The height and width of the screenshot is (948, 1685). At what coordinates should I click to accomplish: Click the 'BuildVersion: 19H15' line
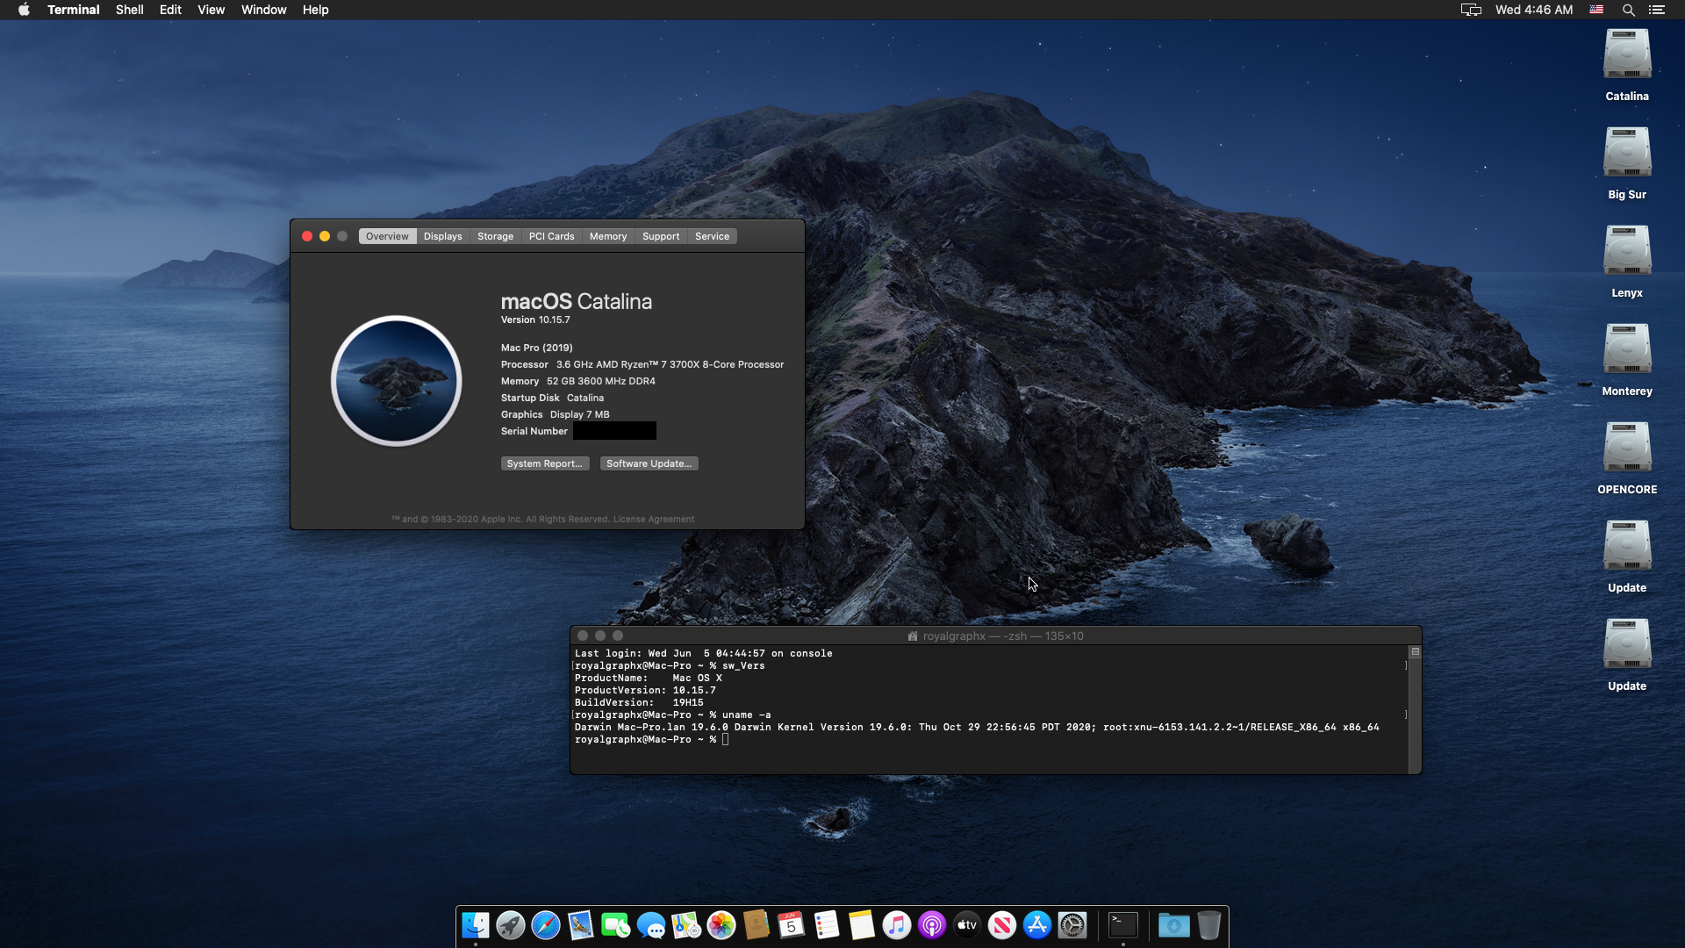tap(639, 703)
